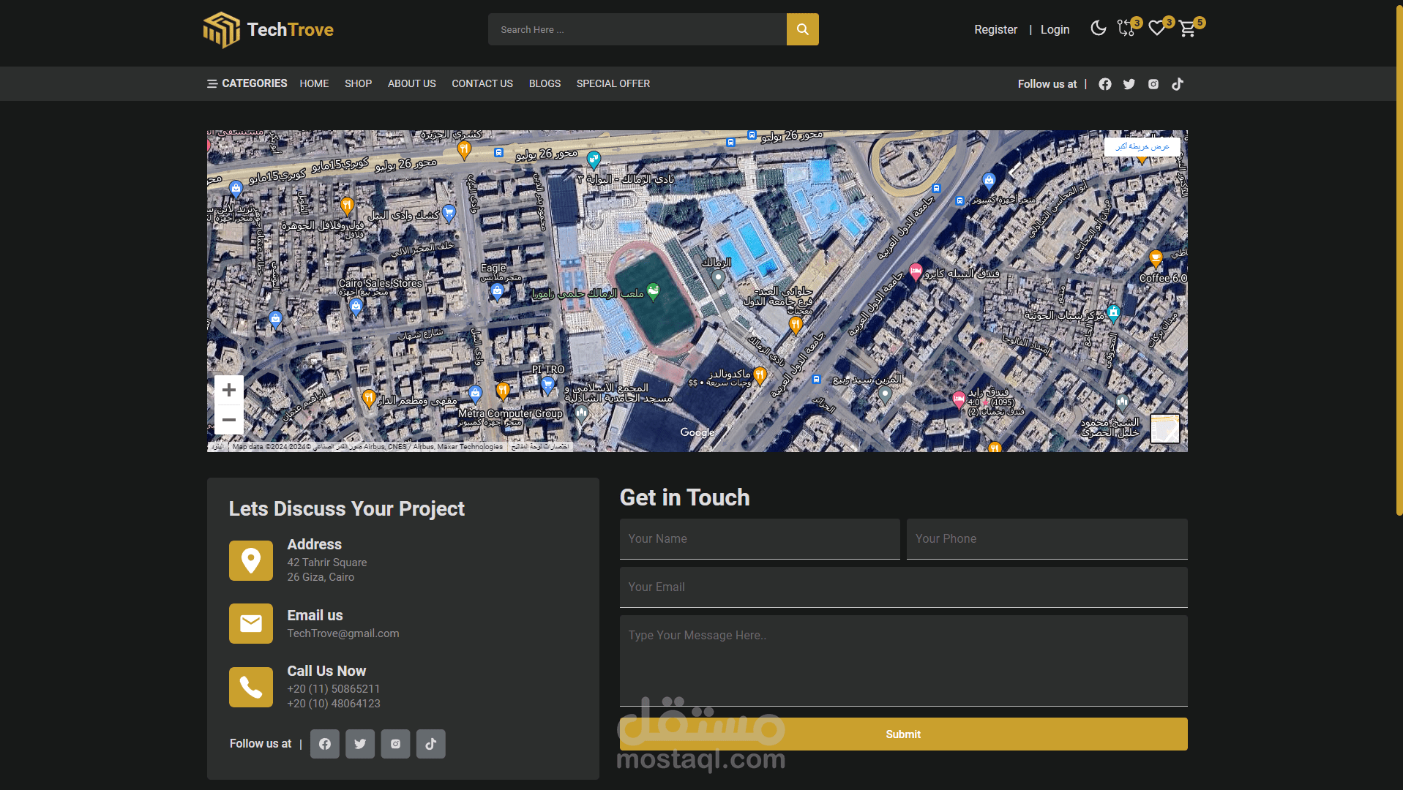The image size is (1403, 790).
Task: Open Twitter icon in navigation bar
Action: click(x=1129, y=84)
